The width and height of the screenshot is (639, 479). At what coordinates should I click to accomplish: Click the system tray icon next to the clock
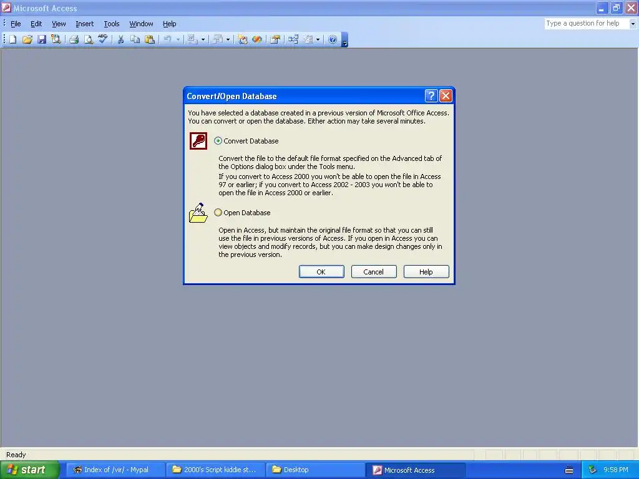(592, 470)
